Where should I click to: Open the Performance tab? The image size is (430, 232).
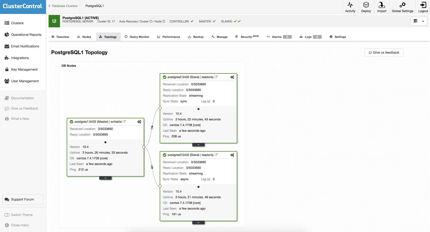169,37
